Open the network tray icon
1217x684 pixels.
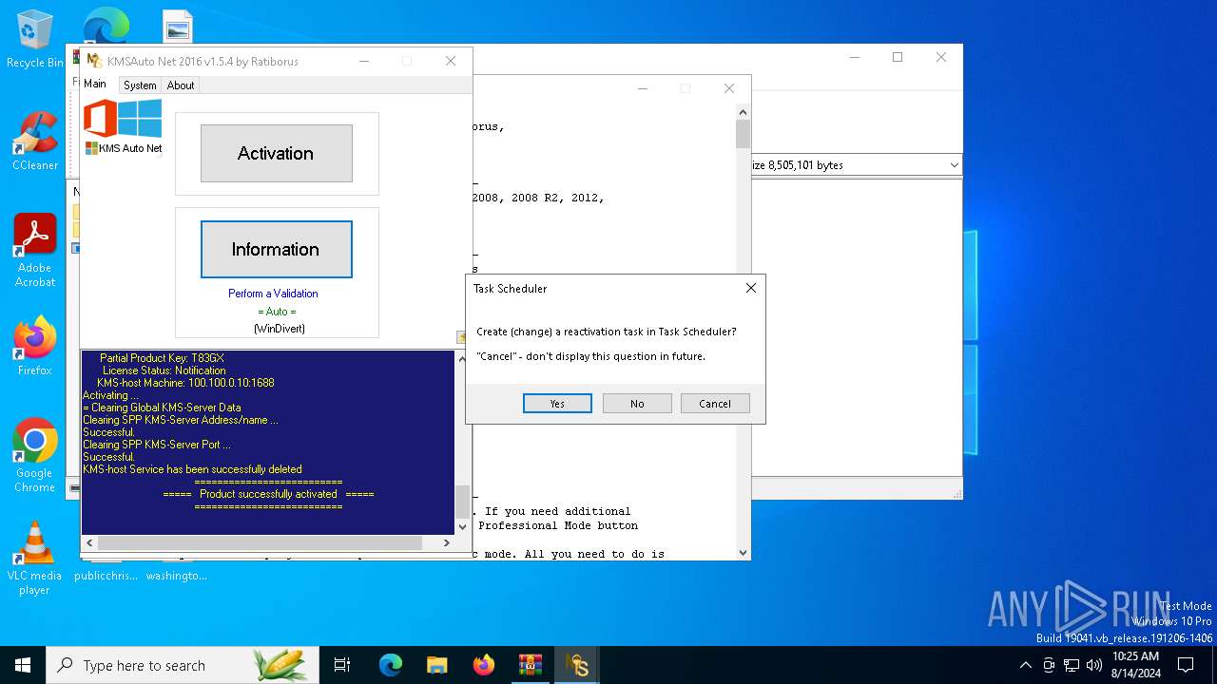coord(1072,665)
